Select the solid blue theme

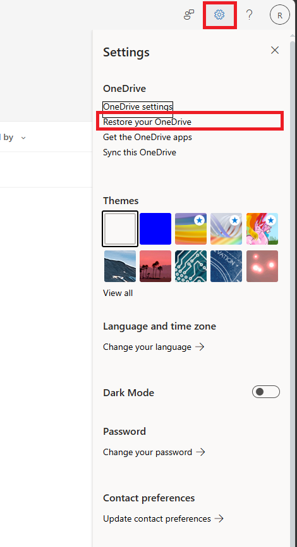click(155, 229)
